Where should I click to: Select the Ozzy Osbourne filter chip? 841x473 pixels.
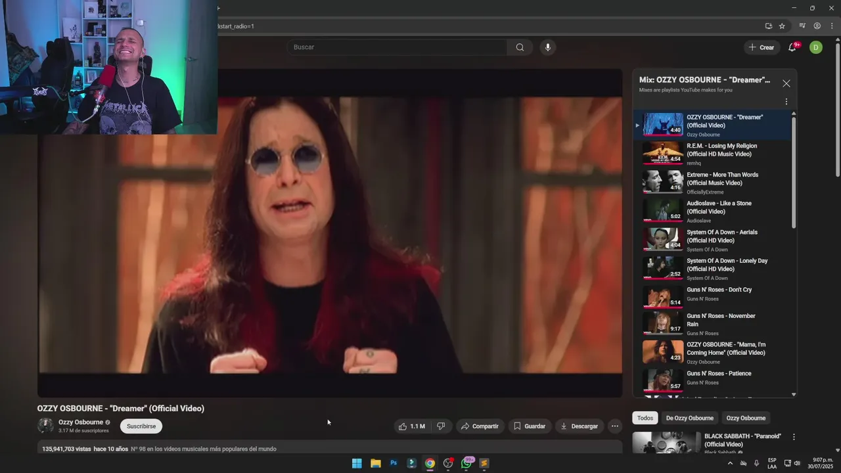coord(746,418)
